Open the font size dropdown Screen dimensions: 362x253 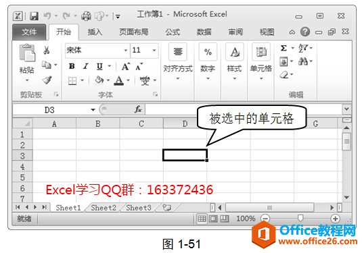tap(154, 50)
